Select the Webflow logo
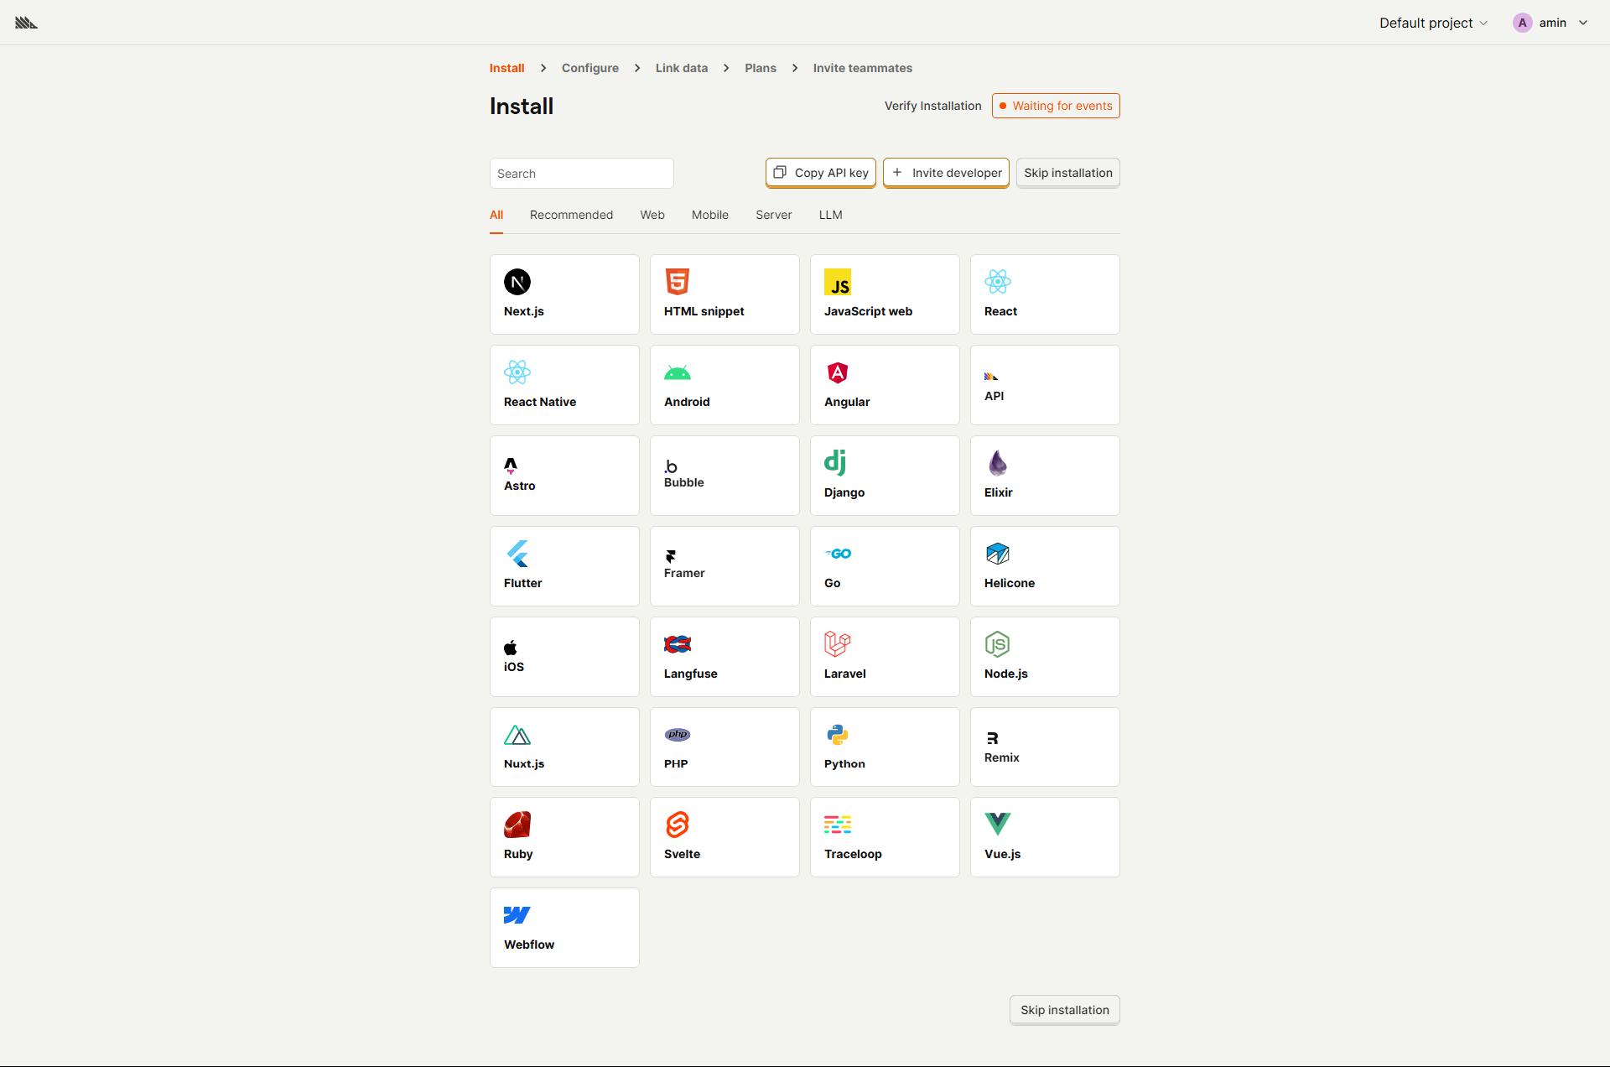Viewport: 1610px width, 1067px height. point(517,915)
